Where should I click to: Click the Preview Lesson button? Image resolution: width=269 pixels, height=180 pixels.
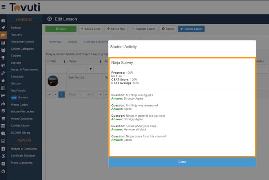[x=191, y=29]
